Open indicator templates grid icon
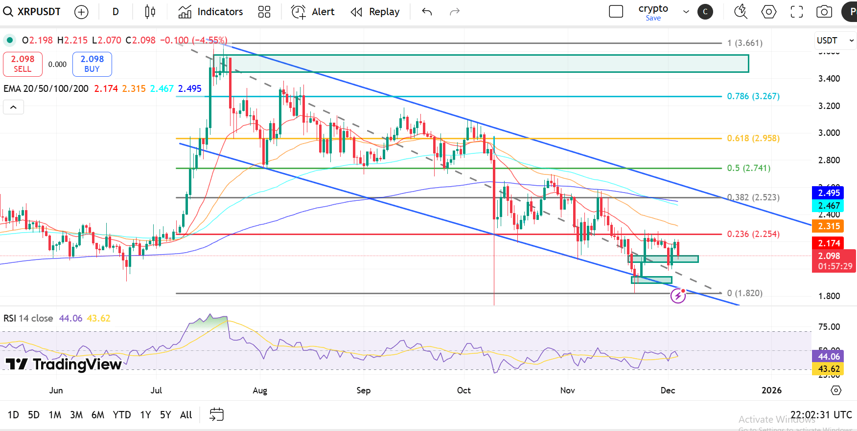 pos(264,12)
